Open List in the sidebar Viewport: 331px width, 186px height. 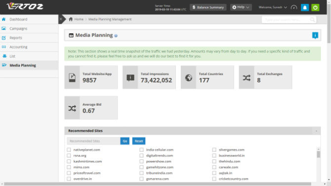(29, 56)
